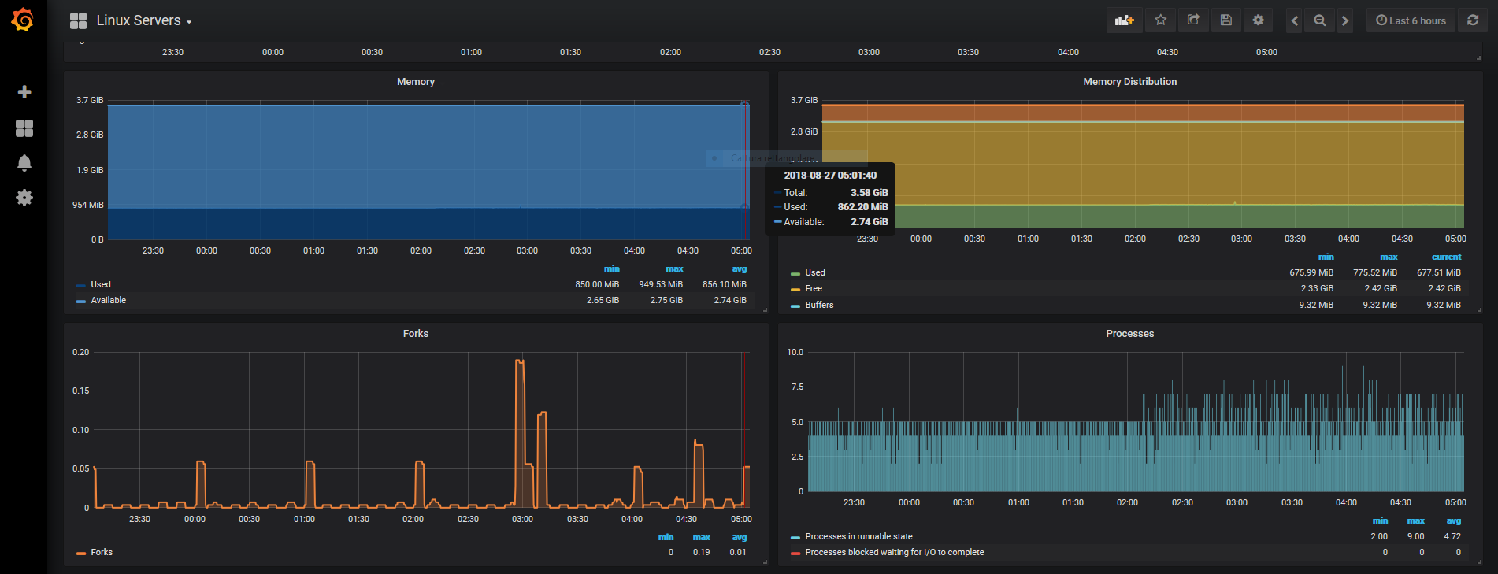
Task: Toggle Processes in runnable state series
Action: click(858, 536)
